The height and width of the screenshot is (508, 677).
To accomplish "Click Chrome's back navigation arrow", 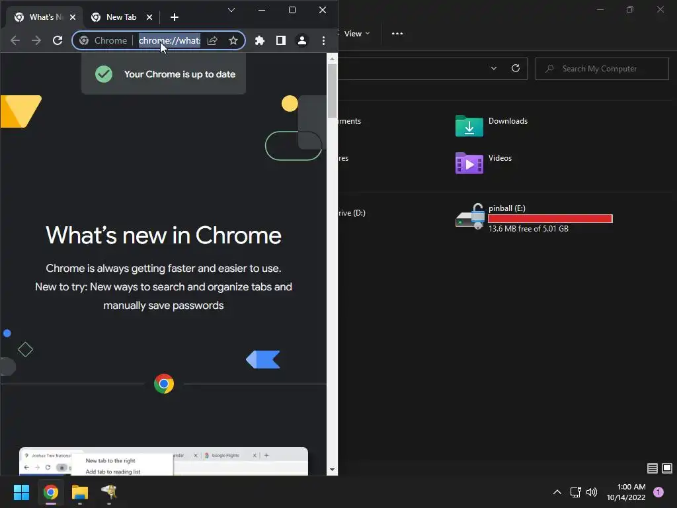I will [x=15, y=40].
